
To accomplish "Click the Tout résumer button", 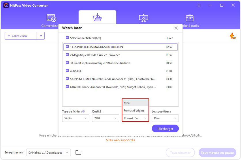I will [180, 153].
